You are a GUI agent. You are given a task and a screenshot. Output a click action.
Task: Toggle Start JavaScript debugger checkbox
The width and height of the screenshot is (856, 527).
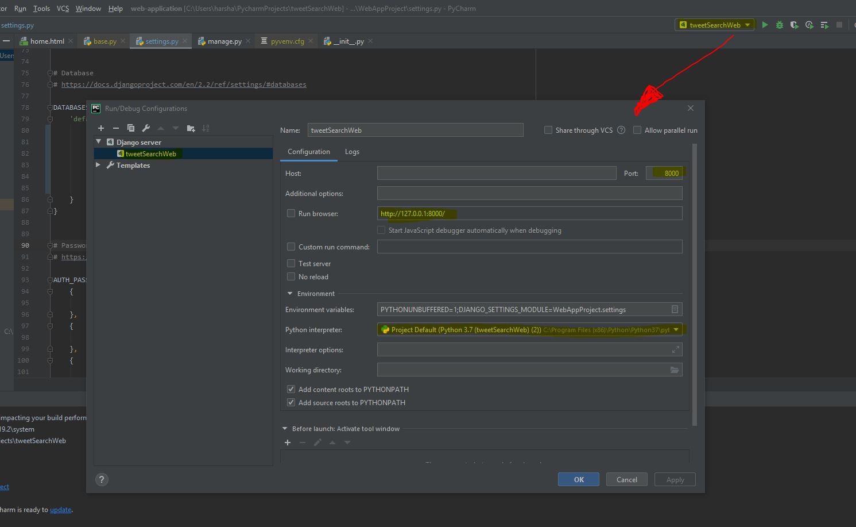[381, 230]
